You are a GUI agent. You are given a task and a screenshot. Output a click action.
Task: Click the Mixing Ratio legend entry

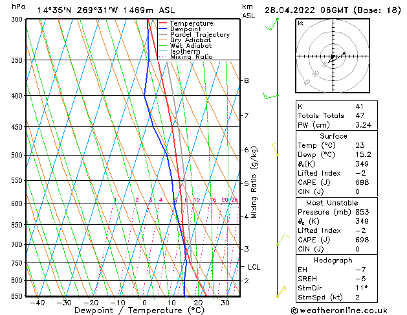(191, 57)
